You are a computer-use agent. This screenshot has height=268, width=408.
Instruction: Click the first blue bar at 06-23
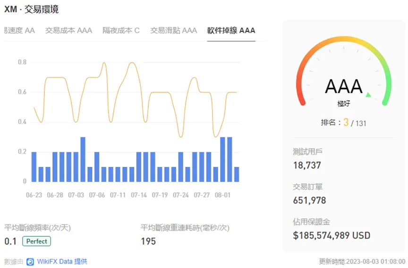click(34, 167)
